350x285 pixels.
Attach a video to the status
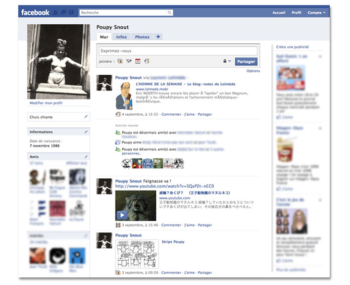click(x=129, y=61)
